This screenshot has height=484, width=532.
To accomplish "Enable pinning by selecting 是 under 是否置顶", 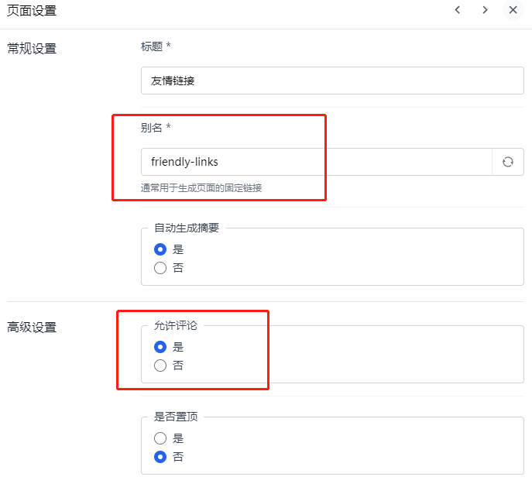I will pos(160,438).
